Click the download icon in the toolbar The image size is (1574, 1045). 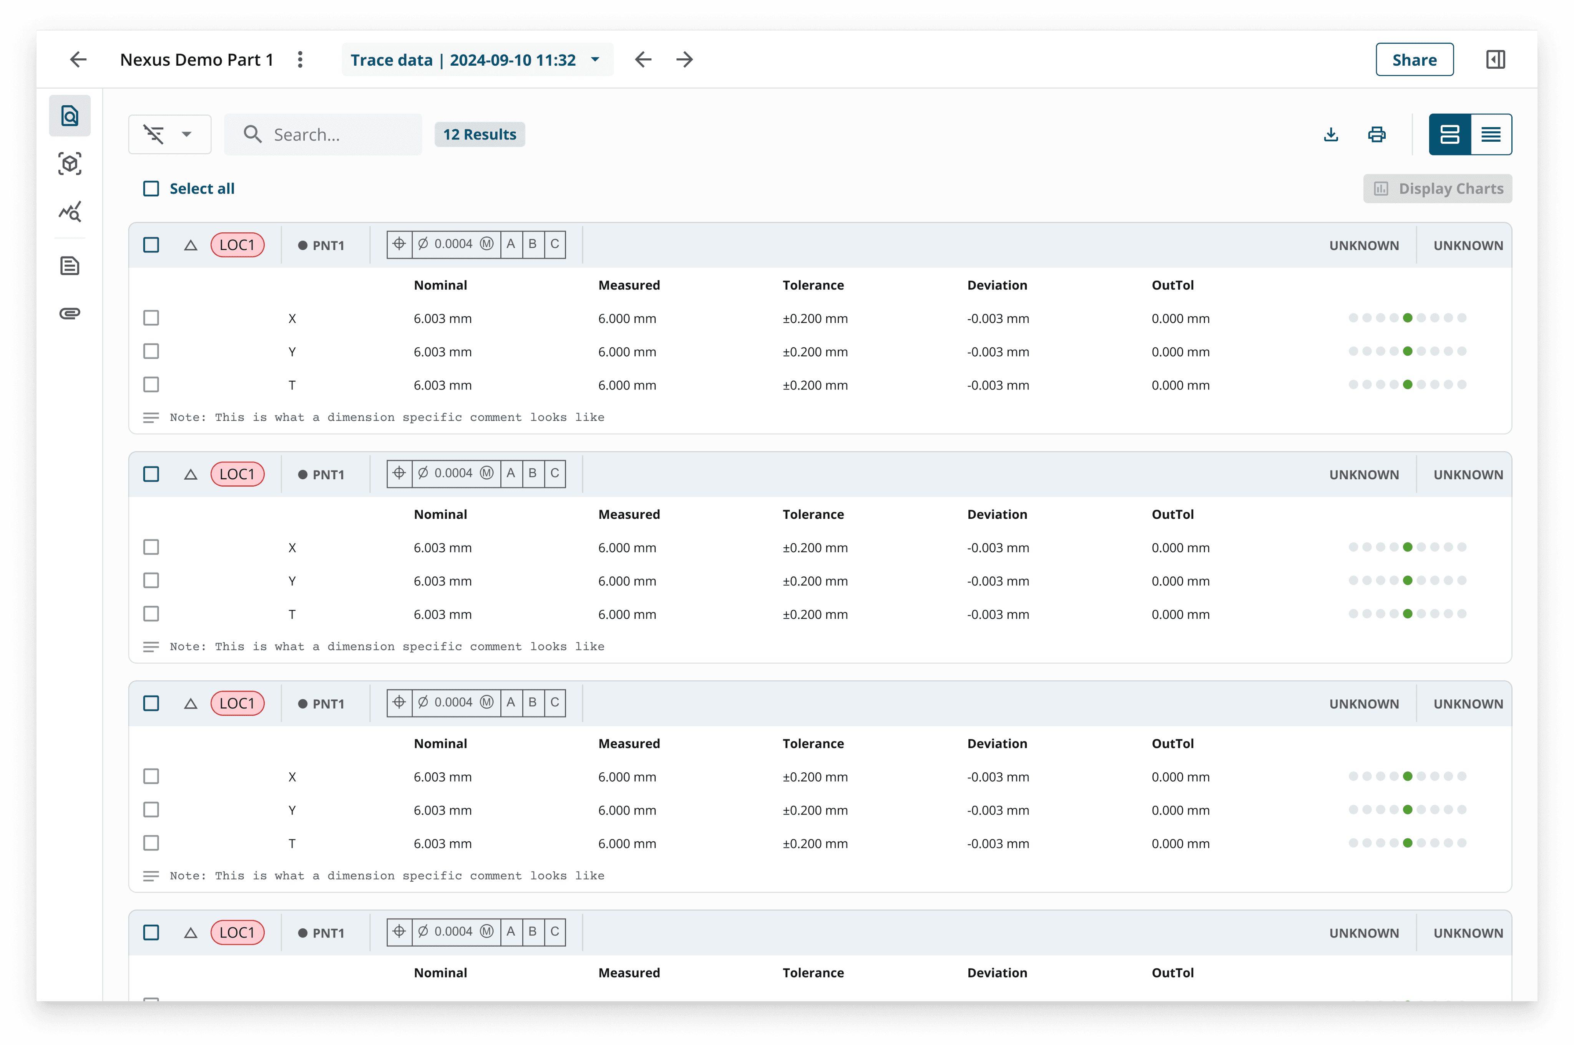tap(1331, 135)
